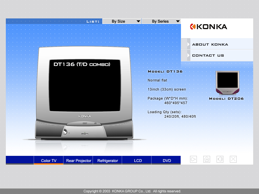Click the package dimensions 460*495*457
Viewport: 259px width, 194px height.
pyautogui.click(x=176, y=103)
